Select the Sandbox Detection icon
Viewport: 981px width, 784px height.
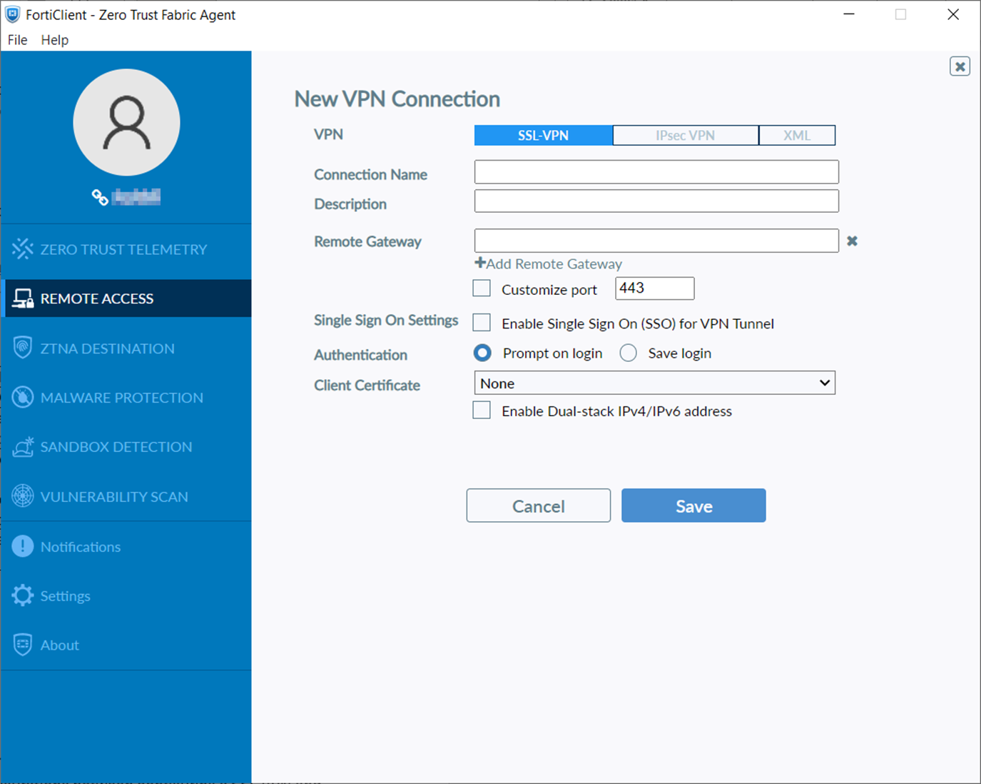click(22, 446)
